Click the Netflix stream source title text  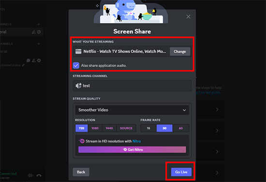coord(124,52)
